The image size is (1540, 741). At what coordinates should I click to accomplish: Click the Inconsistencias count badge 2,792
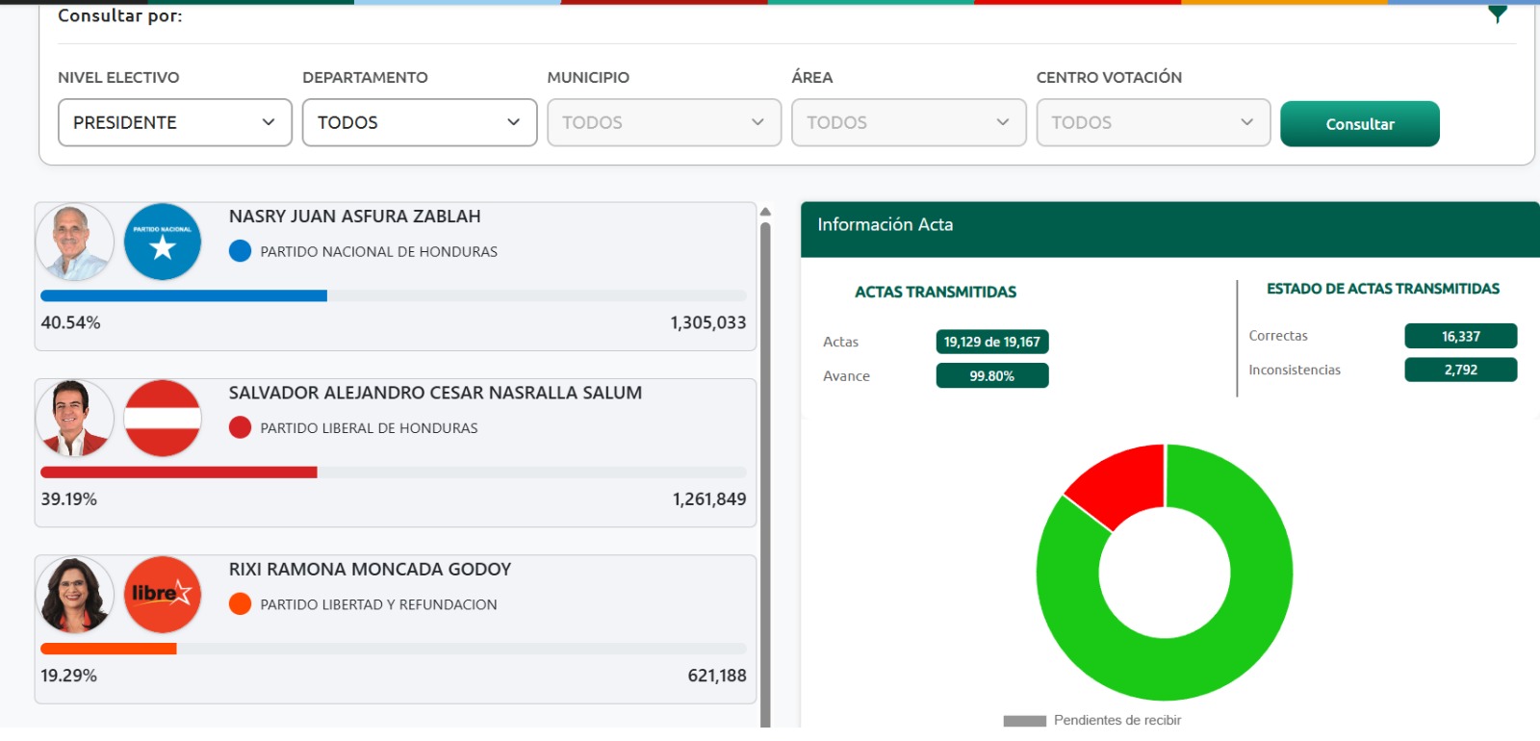point(1461,370)
